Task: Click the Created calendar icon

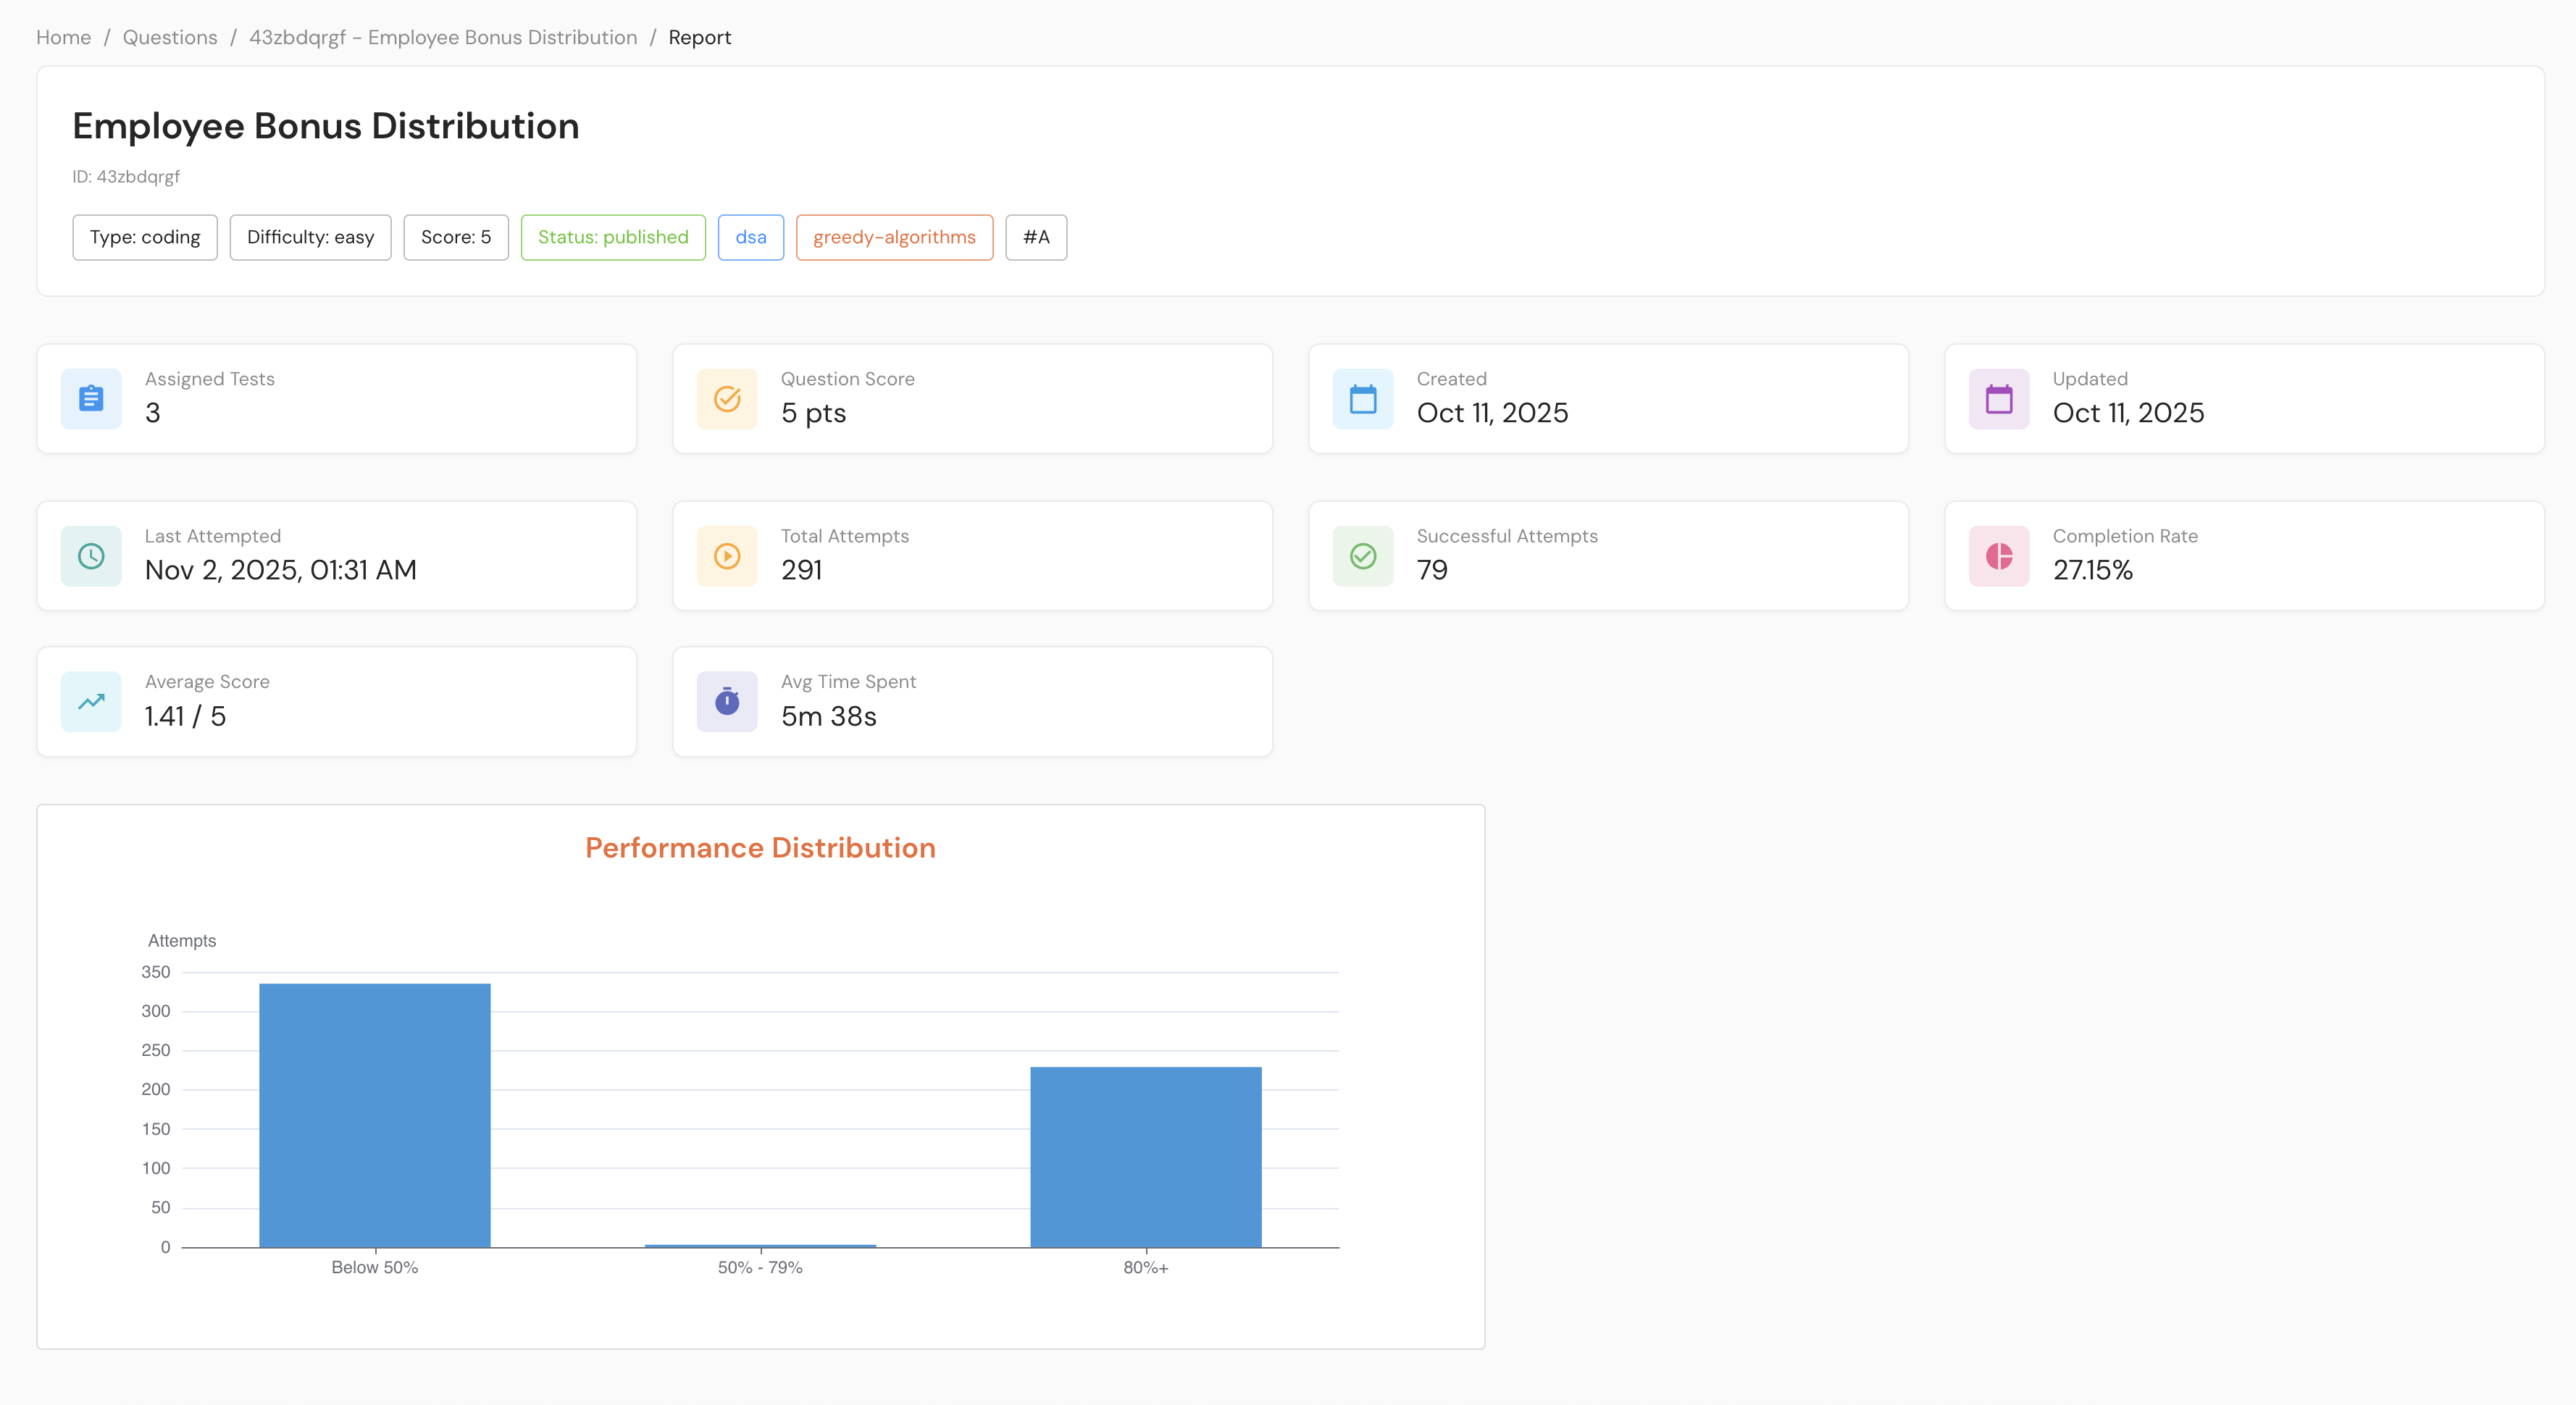Action: point(1363,399)
